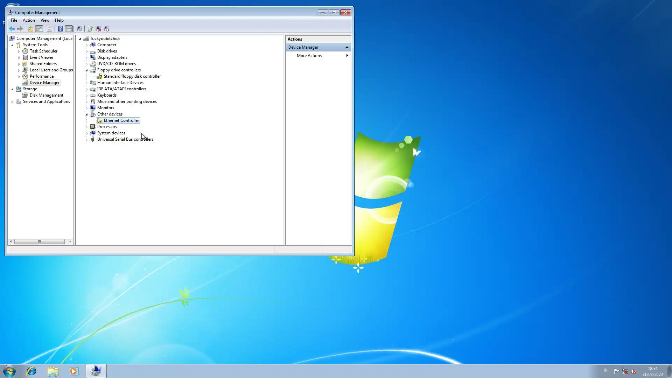Collapse the Device Manager actions header

pyautogui.click(x=347, y=47)
